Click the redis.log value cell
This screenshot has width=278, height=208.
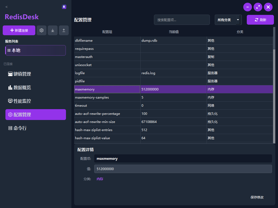173,73
